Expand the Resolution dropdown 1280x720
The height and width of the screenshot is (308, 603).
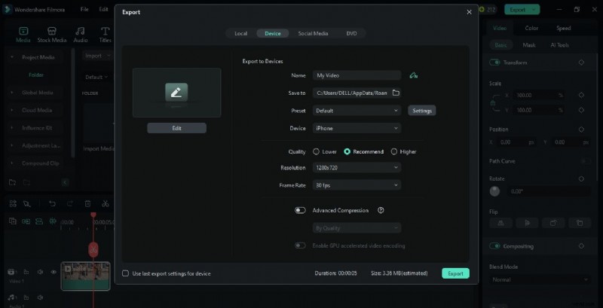tap(357, 168)
